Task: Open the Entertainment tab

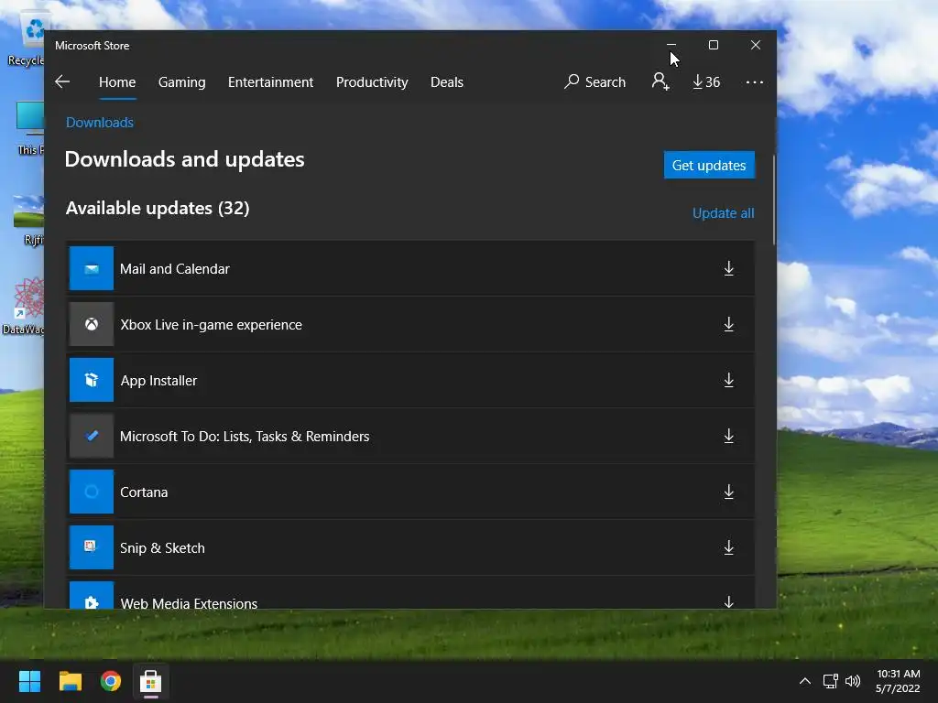Action: click(x=270, y=81)
